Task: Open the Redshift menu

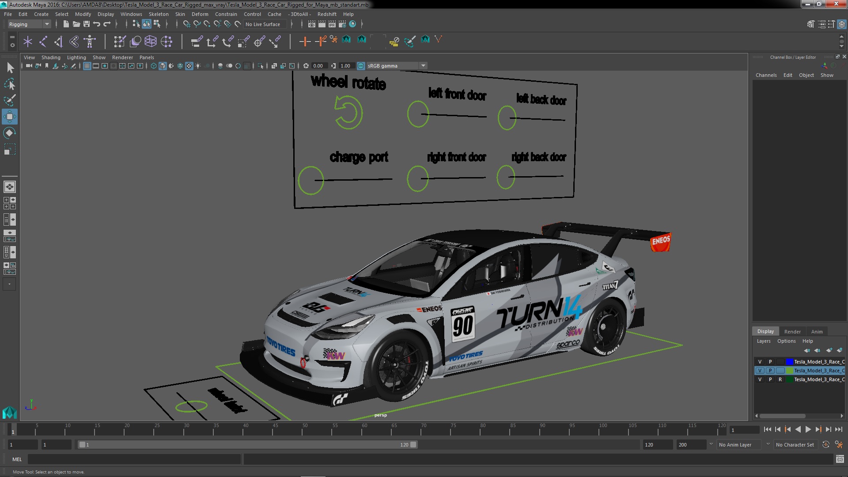Action: 327,14
